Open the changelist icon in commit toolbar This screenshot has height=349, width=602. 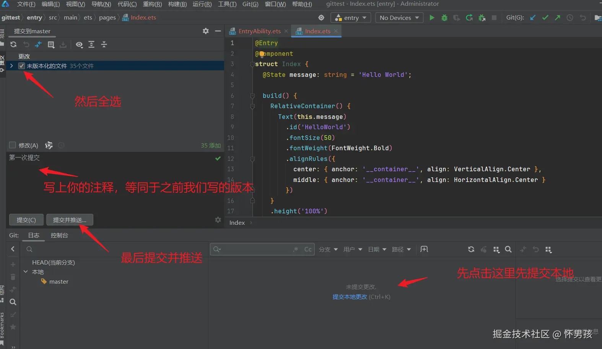coord(51,44)
